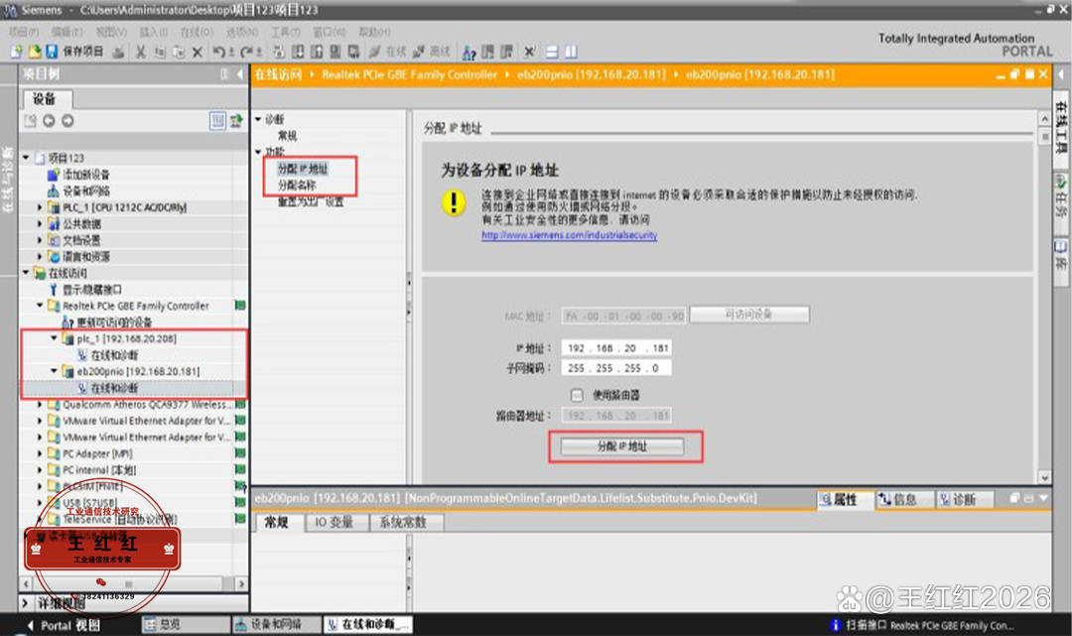1072x636 pixels.
Task: Expand the PLC_1 [CPU 1212C] node
Action: (40, 207)
